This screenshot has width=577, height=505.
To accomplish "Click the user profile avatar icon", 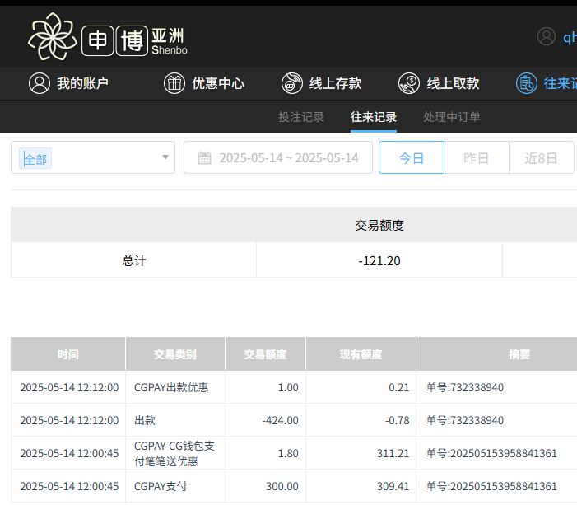I will point(547,36).
